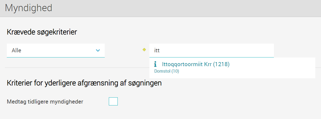This screenshot has width=321, height=119.
Task: Place cursor after itt in the search box
Action: [x=160, y=50]
